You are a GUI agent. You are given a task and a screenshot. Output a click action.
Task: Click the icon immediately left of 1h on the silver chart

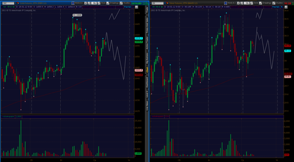[x=242, y=3]
